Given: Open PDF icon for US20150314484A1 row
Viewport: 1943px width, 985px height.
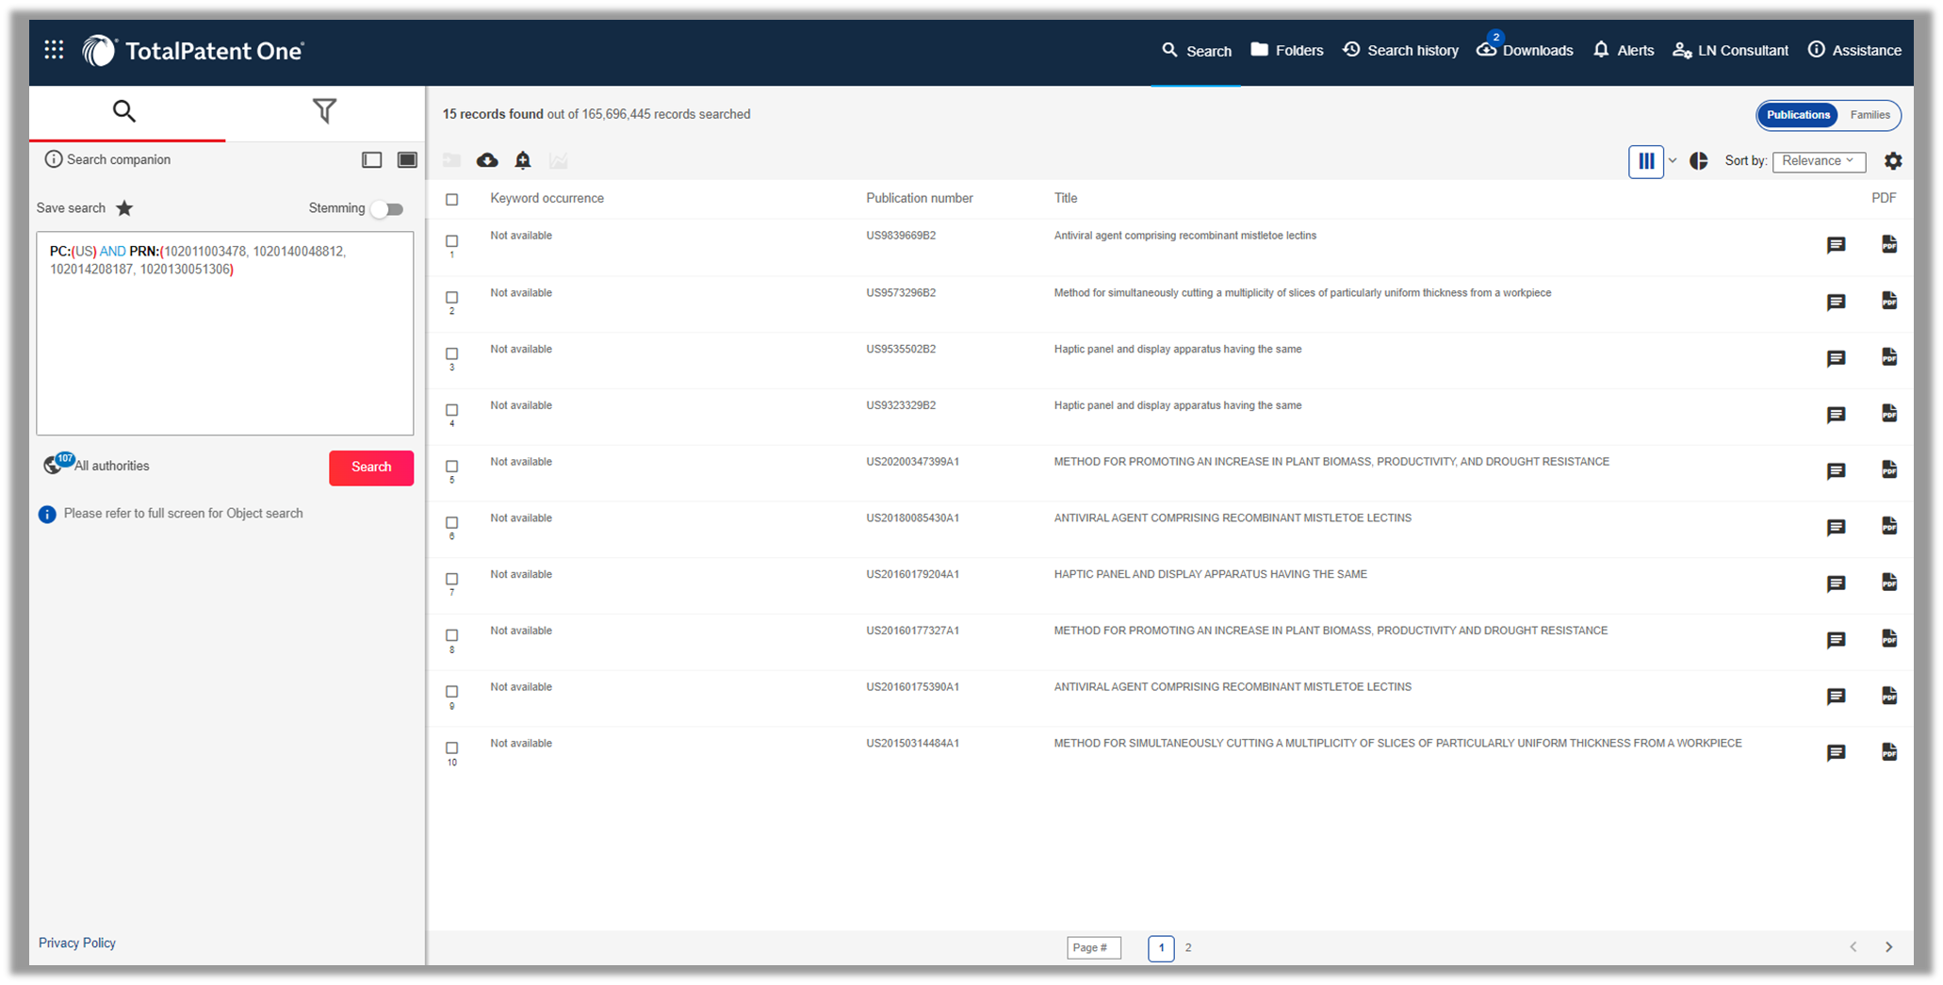Looking at the screenshot, I should click(x=1889, y=752).
